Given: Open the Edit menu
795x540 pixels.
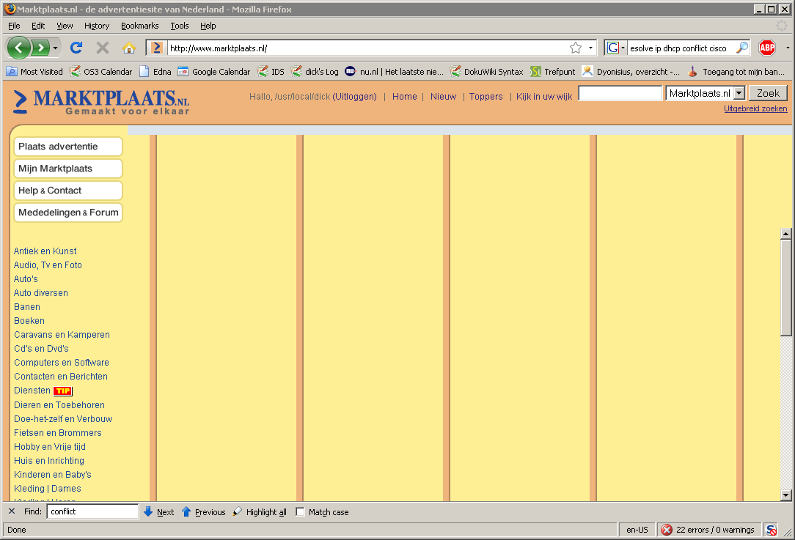Looking at the screenshot, I should coord(38,26).
